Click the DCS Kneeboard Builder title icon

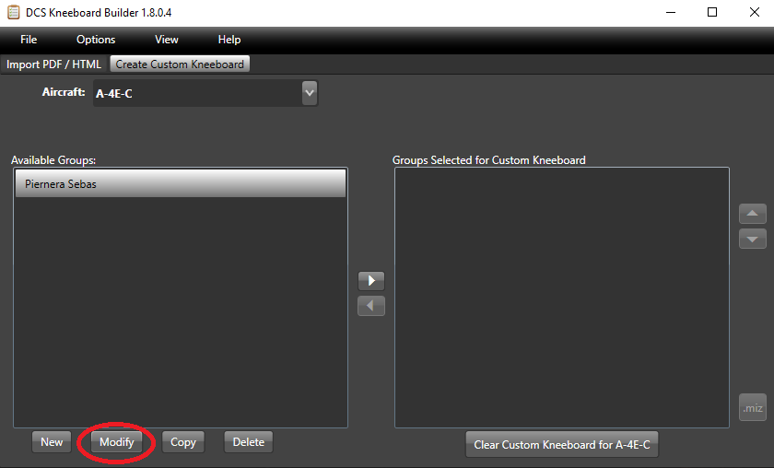13,12
